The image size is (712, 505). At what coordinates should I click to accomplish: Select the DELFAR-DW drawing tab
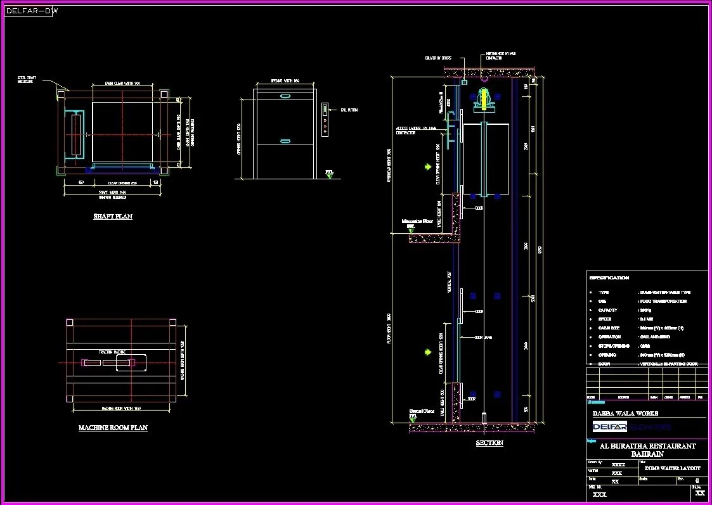(28, 10)
